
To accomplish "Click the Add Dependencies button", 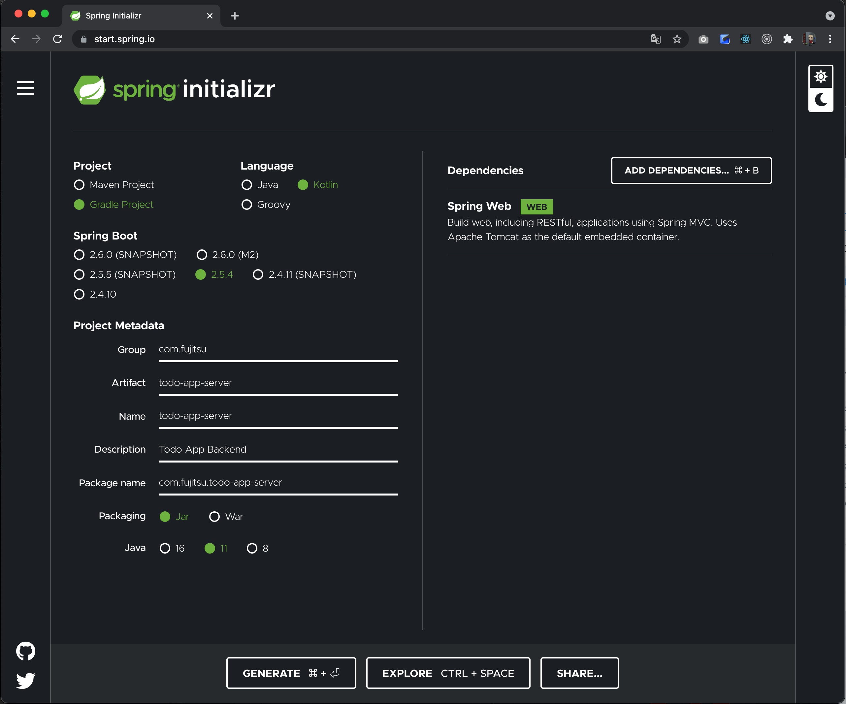I will tap(691, 170).
